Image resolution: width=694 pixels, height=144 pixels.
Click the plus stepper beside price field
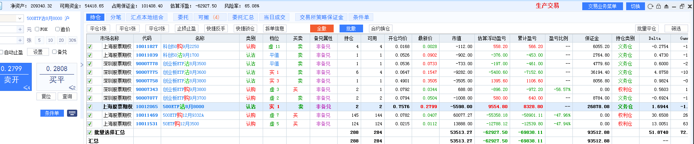[x=20, y=29]
